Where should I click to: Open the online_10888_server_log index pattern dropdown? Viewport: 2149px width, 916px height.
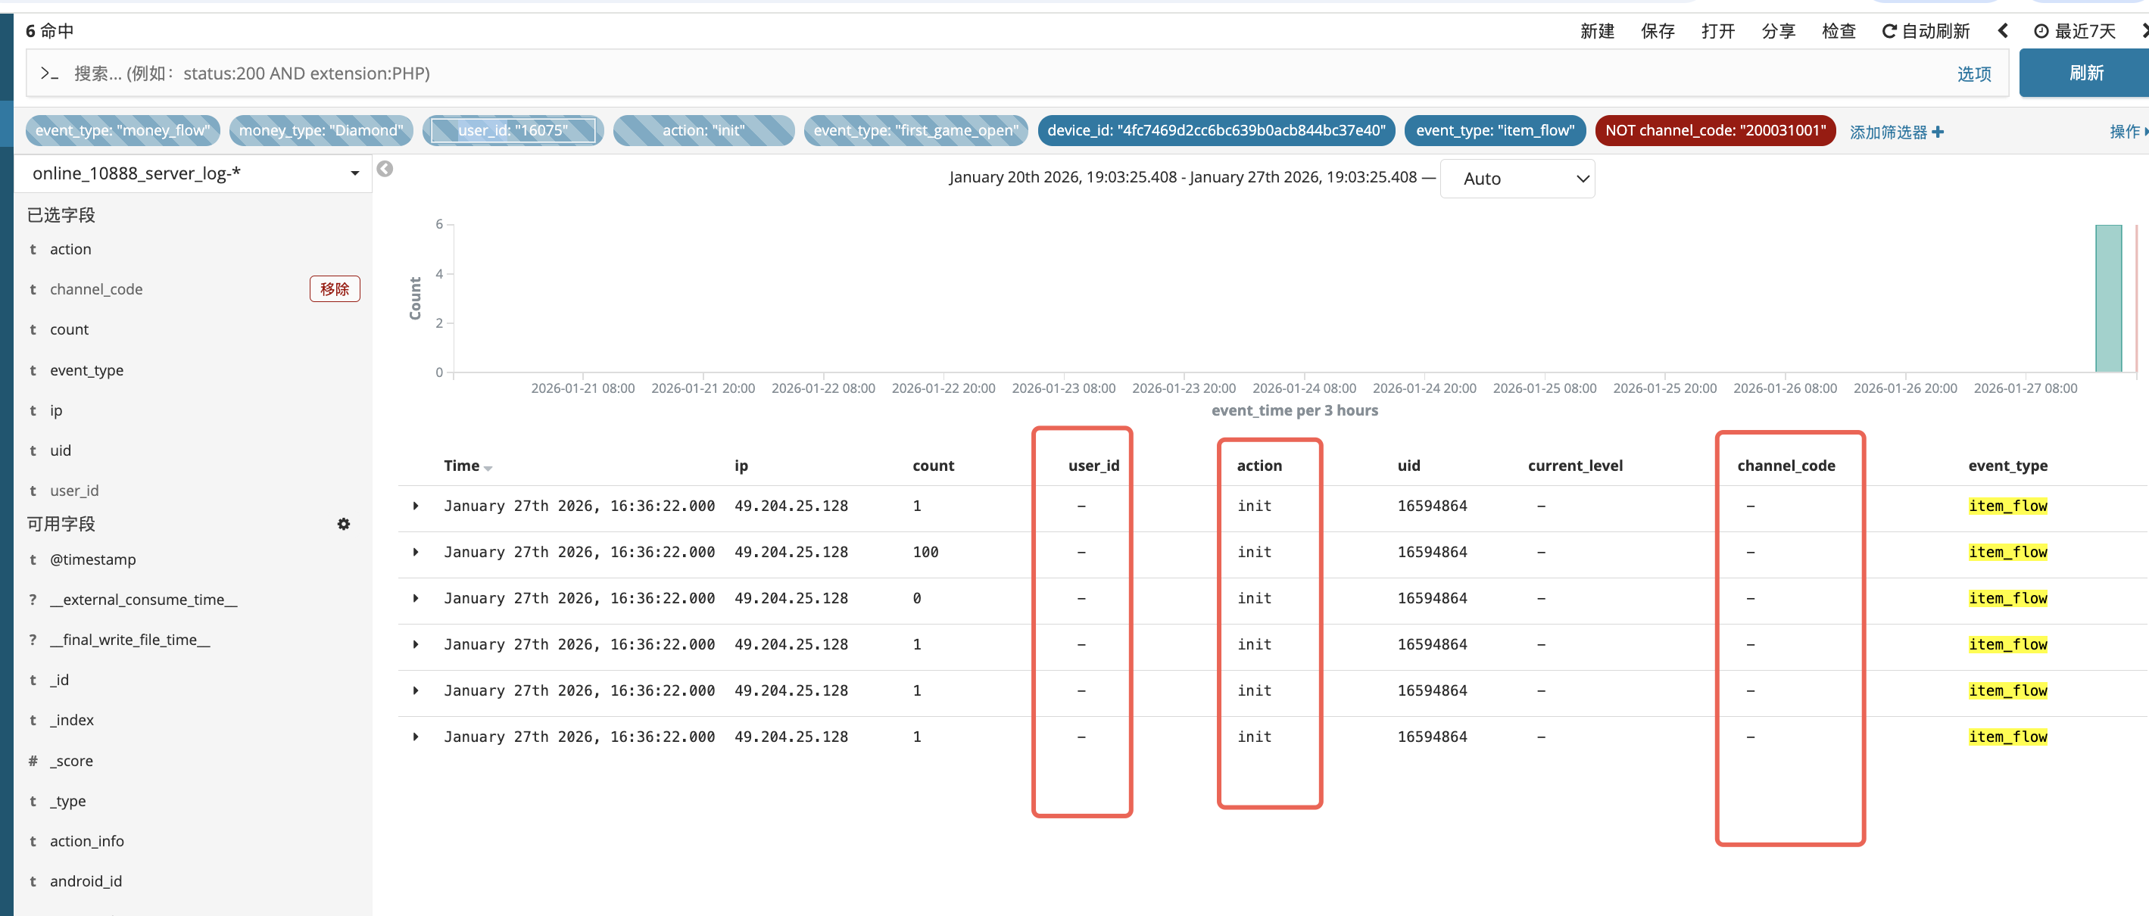[x=194, y=173]
